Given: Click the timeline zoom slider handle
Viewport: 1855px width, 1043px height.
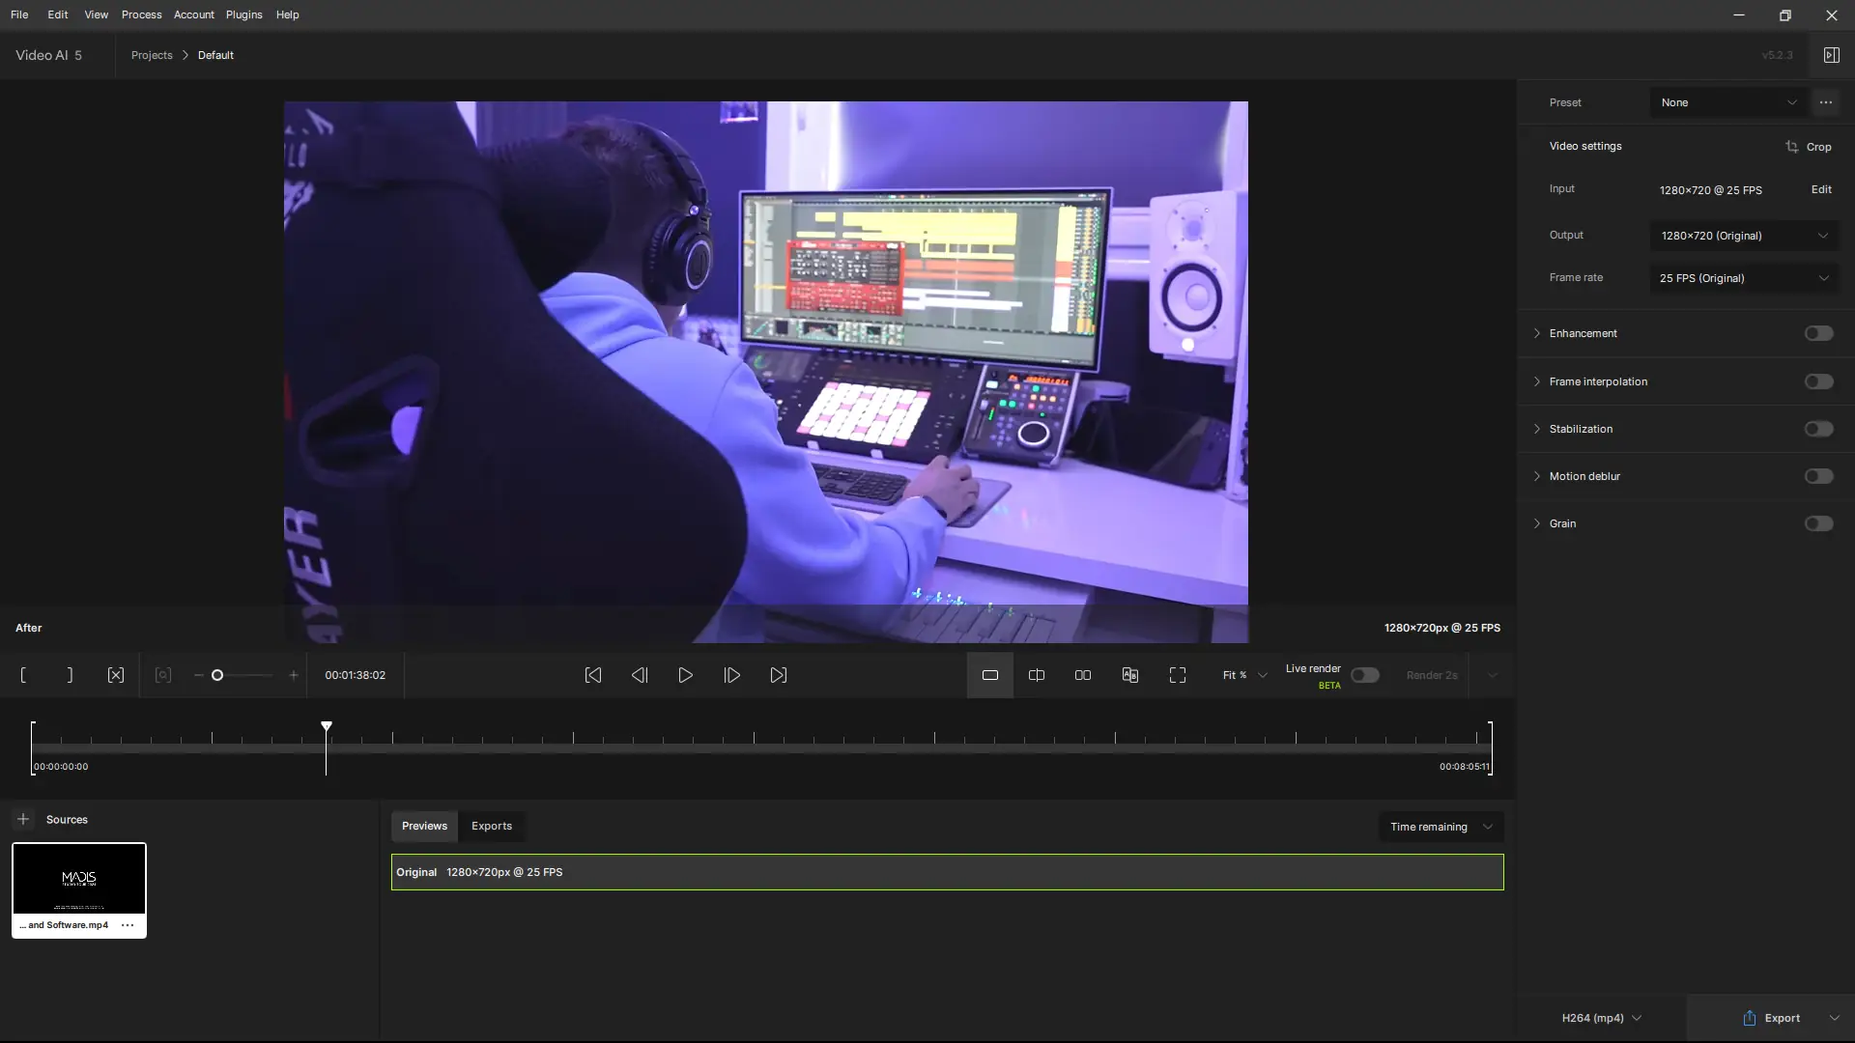Looking at the screenshot, I should point(217,675).
